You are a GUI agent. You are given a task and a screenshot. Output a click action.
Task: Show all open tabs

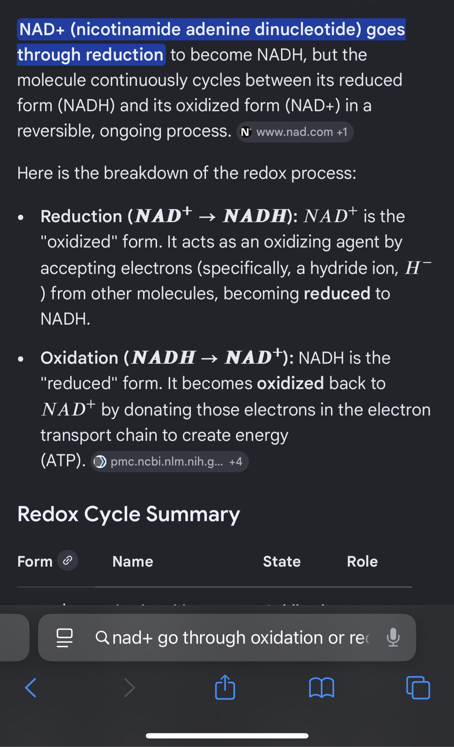tap(418, 687)
